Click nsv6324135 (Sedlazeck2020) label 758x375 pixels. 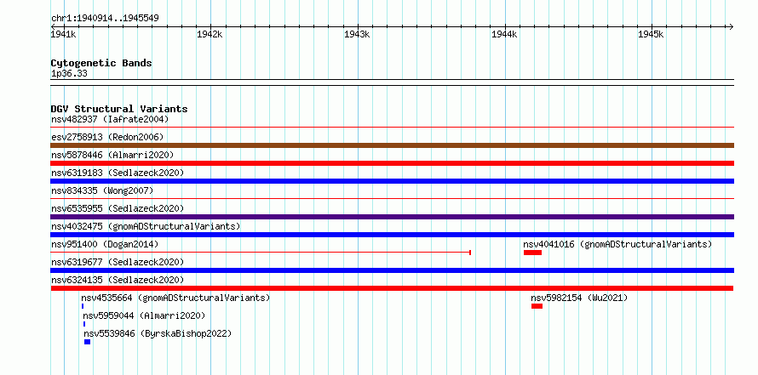tap(118, 280)
